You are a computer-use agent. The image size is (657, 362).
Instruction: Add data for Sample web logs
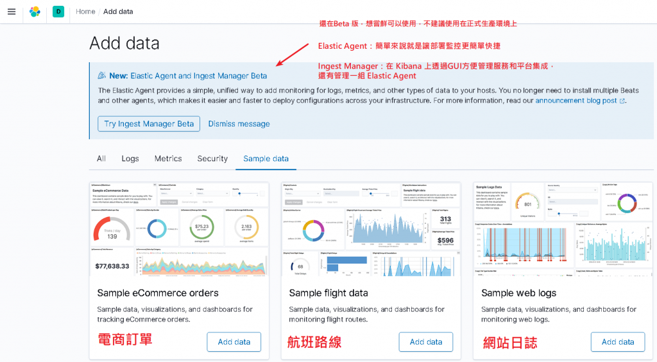coord(618,342)
